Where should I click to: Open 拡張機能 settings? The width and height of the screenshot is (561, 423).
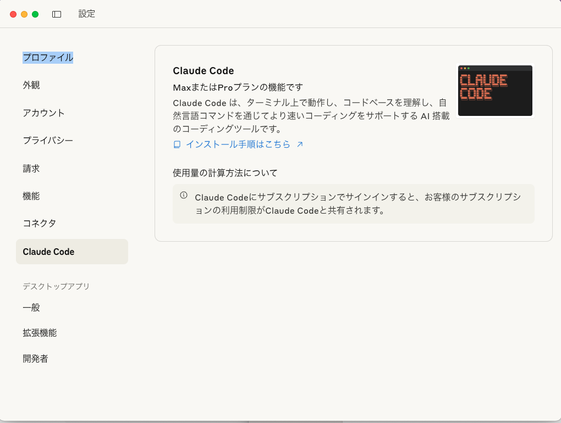pyautogui.click(x=40, y=332)
